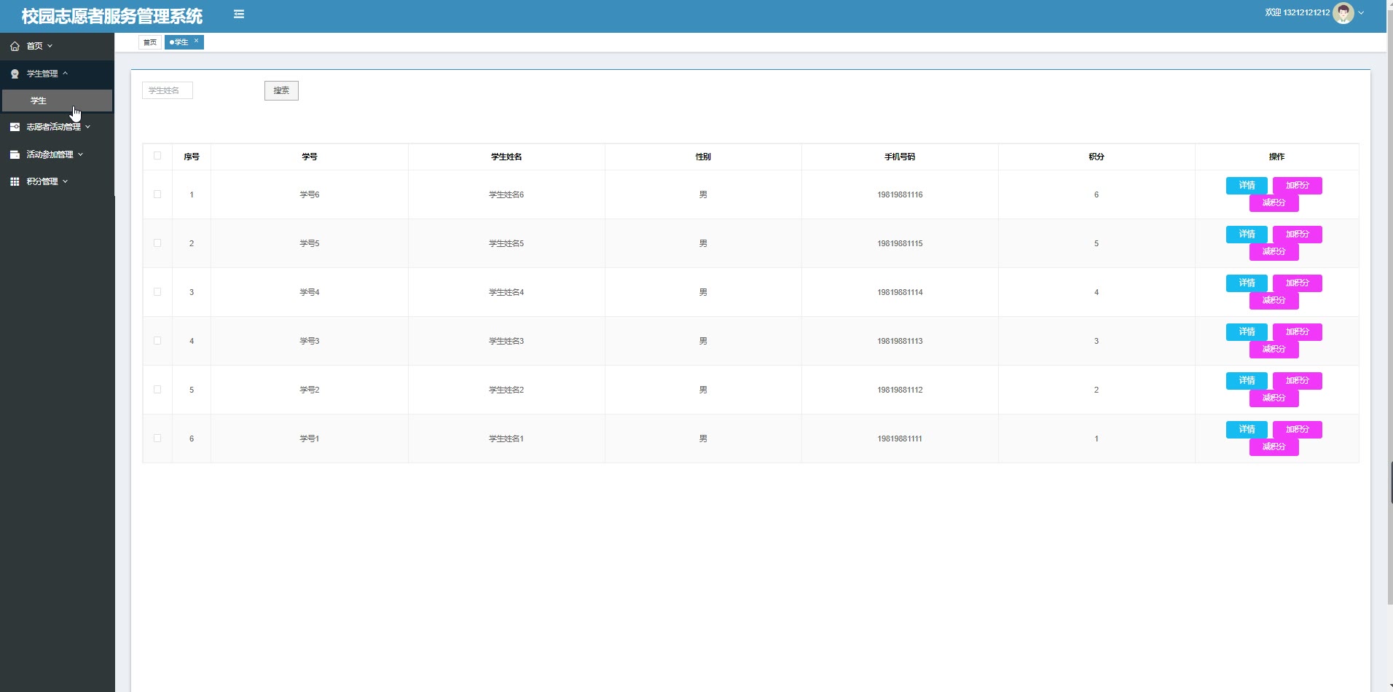Expand the user account dropdown arrow

1361,12
